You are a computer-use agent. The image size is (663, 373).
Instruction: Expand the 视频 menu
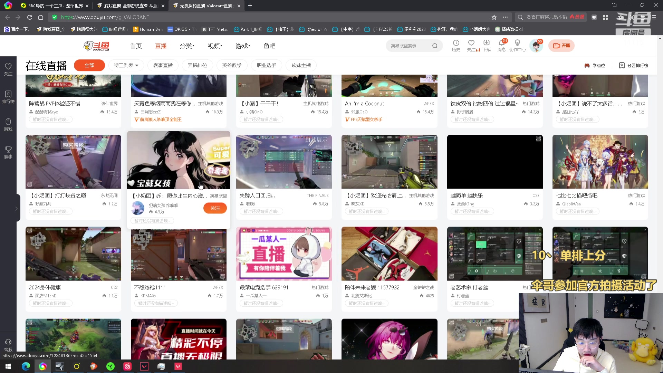(215, 46)
